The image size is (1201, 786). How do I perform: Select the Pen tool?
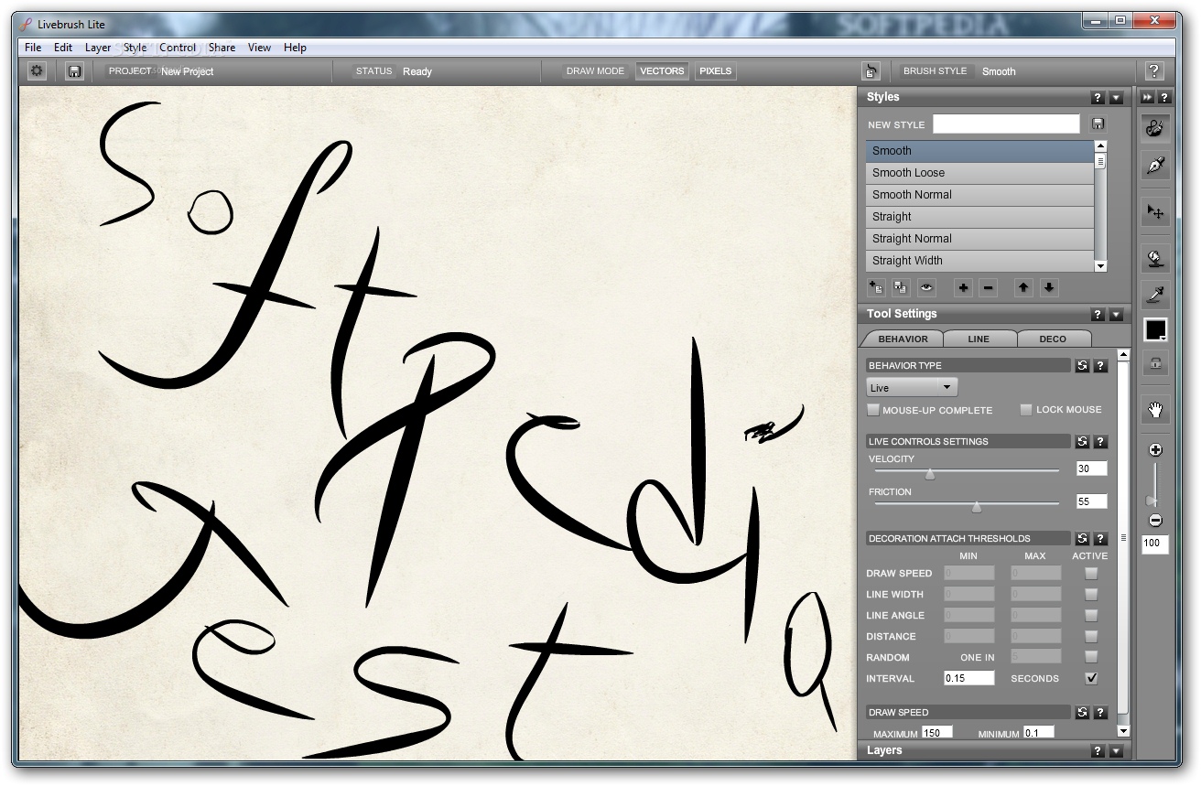[1155, 166]
